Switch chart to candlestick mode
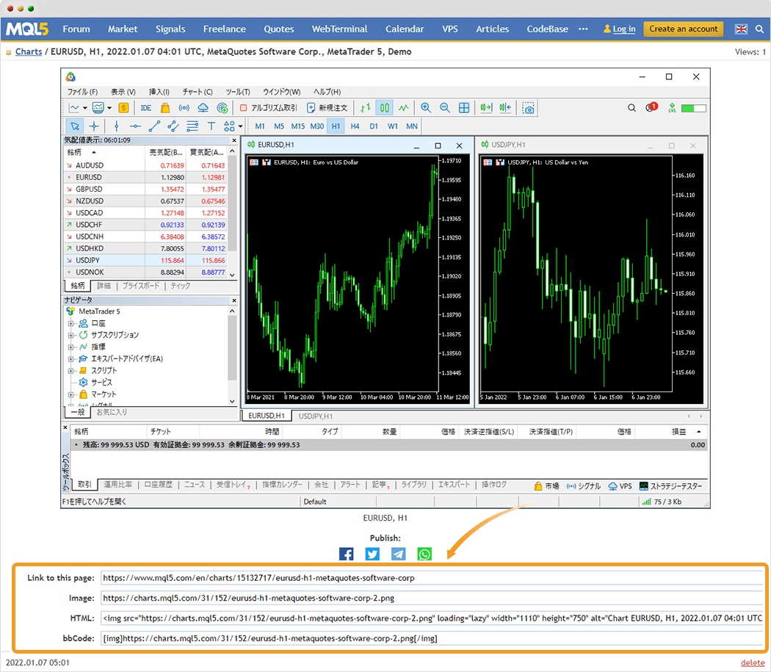Screen dimensions: 771x672 coord(385,108)
